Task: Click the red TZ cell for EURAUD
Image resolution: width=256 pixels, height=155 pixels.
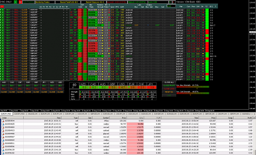Action: (x=207, y=31)
